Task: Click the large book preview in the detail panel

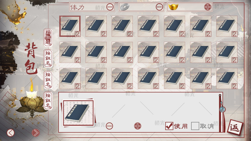Action: click(x=78, y=113)
